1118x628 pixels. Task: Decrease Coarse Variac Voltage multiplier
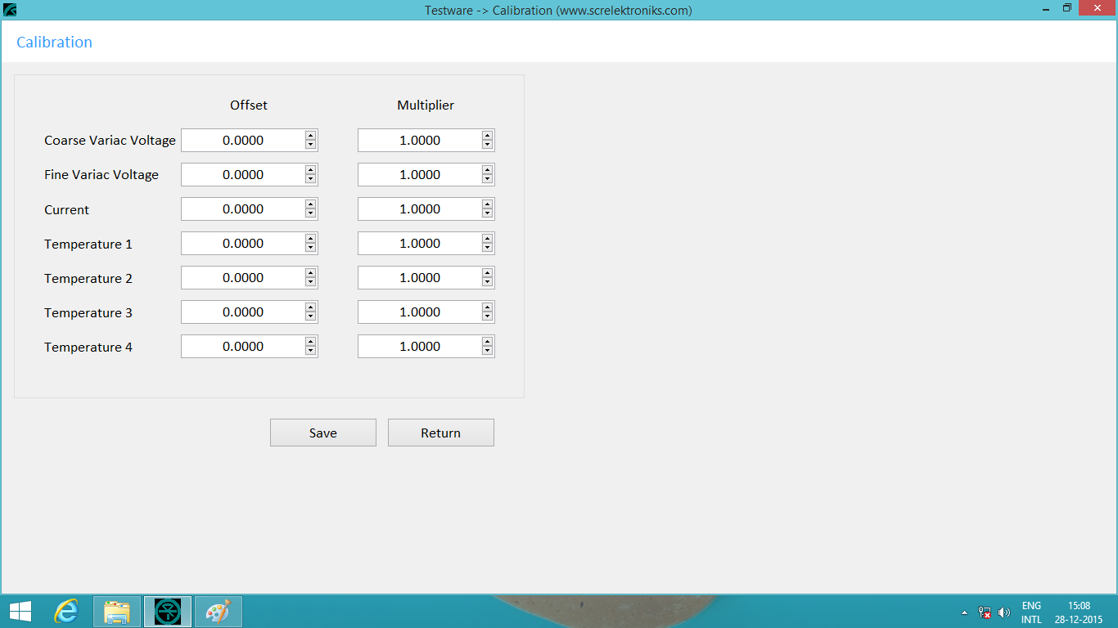[x=487, y=145]
